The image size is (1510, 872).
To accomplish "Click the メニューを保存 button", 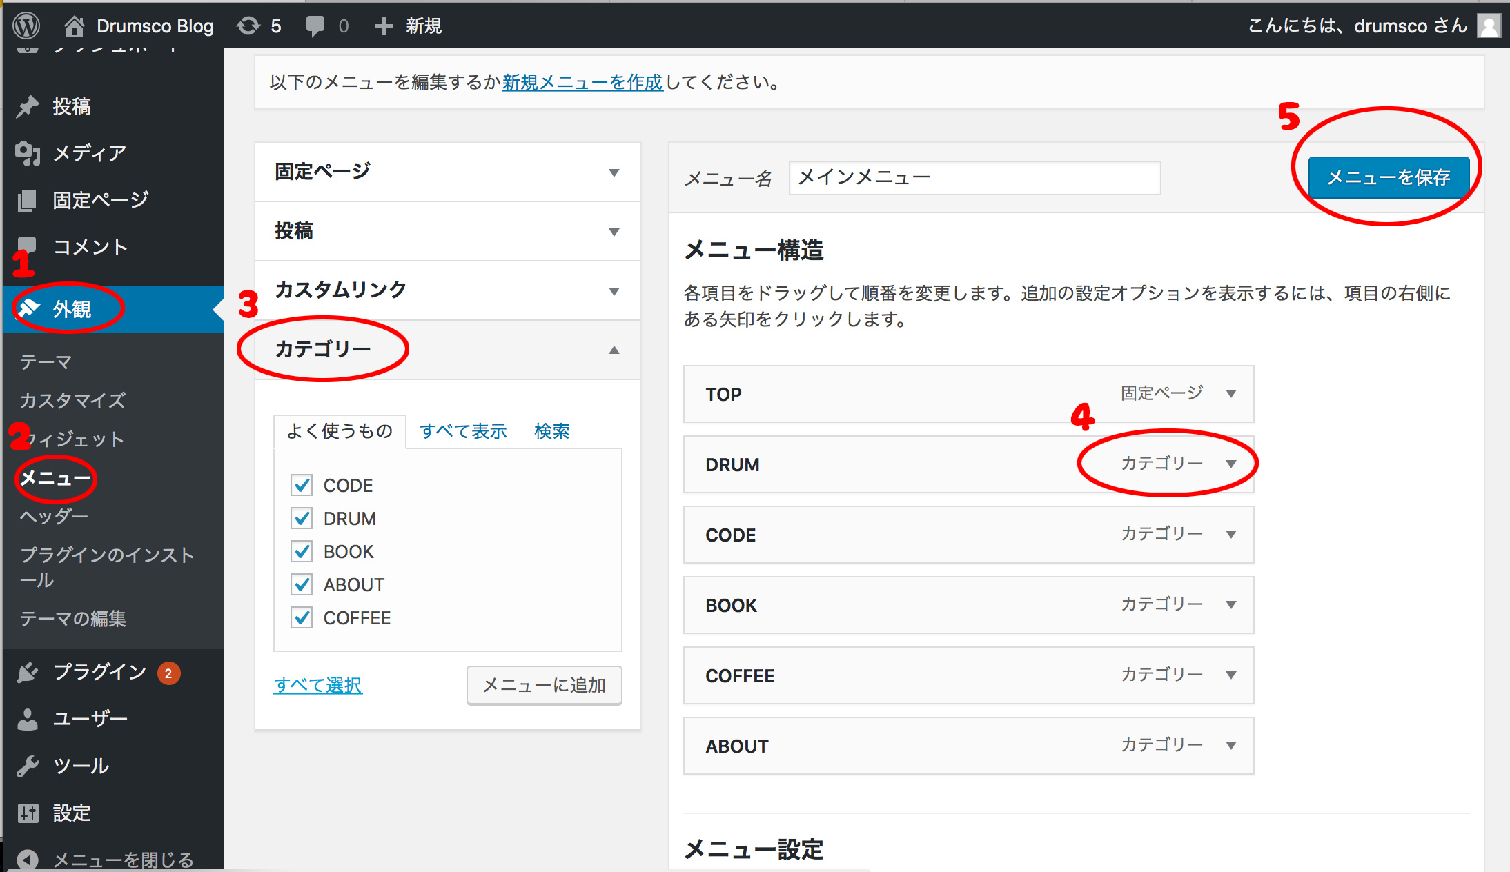I will tap(1388, 177).
